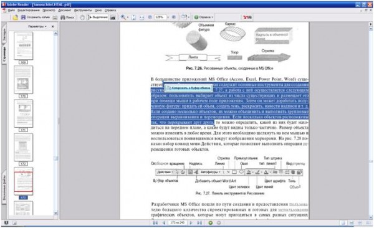Close the pages panel with the X button
The height and width of the screenshot is (228, 374).
pos(53,26)
